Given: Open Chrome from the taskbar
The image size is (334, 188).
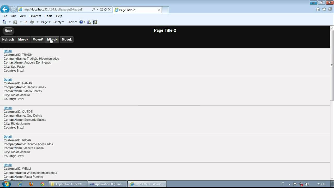Looking at the screenshot, I should pyautogui.click(x=42, y=184).
